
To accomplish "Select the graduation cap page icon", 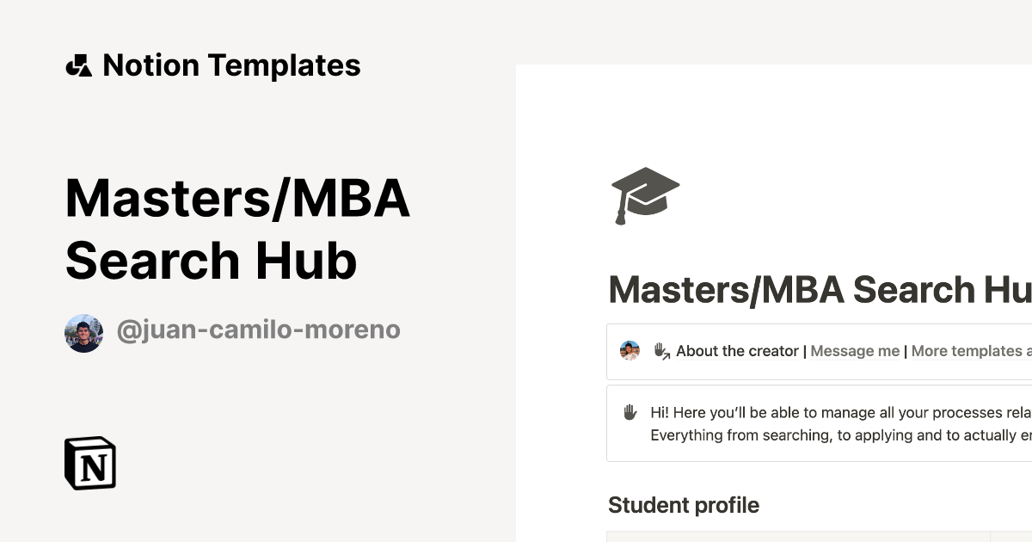I will [x=646, y=196].
